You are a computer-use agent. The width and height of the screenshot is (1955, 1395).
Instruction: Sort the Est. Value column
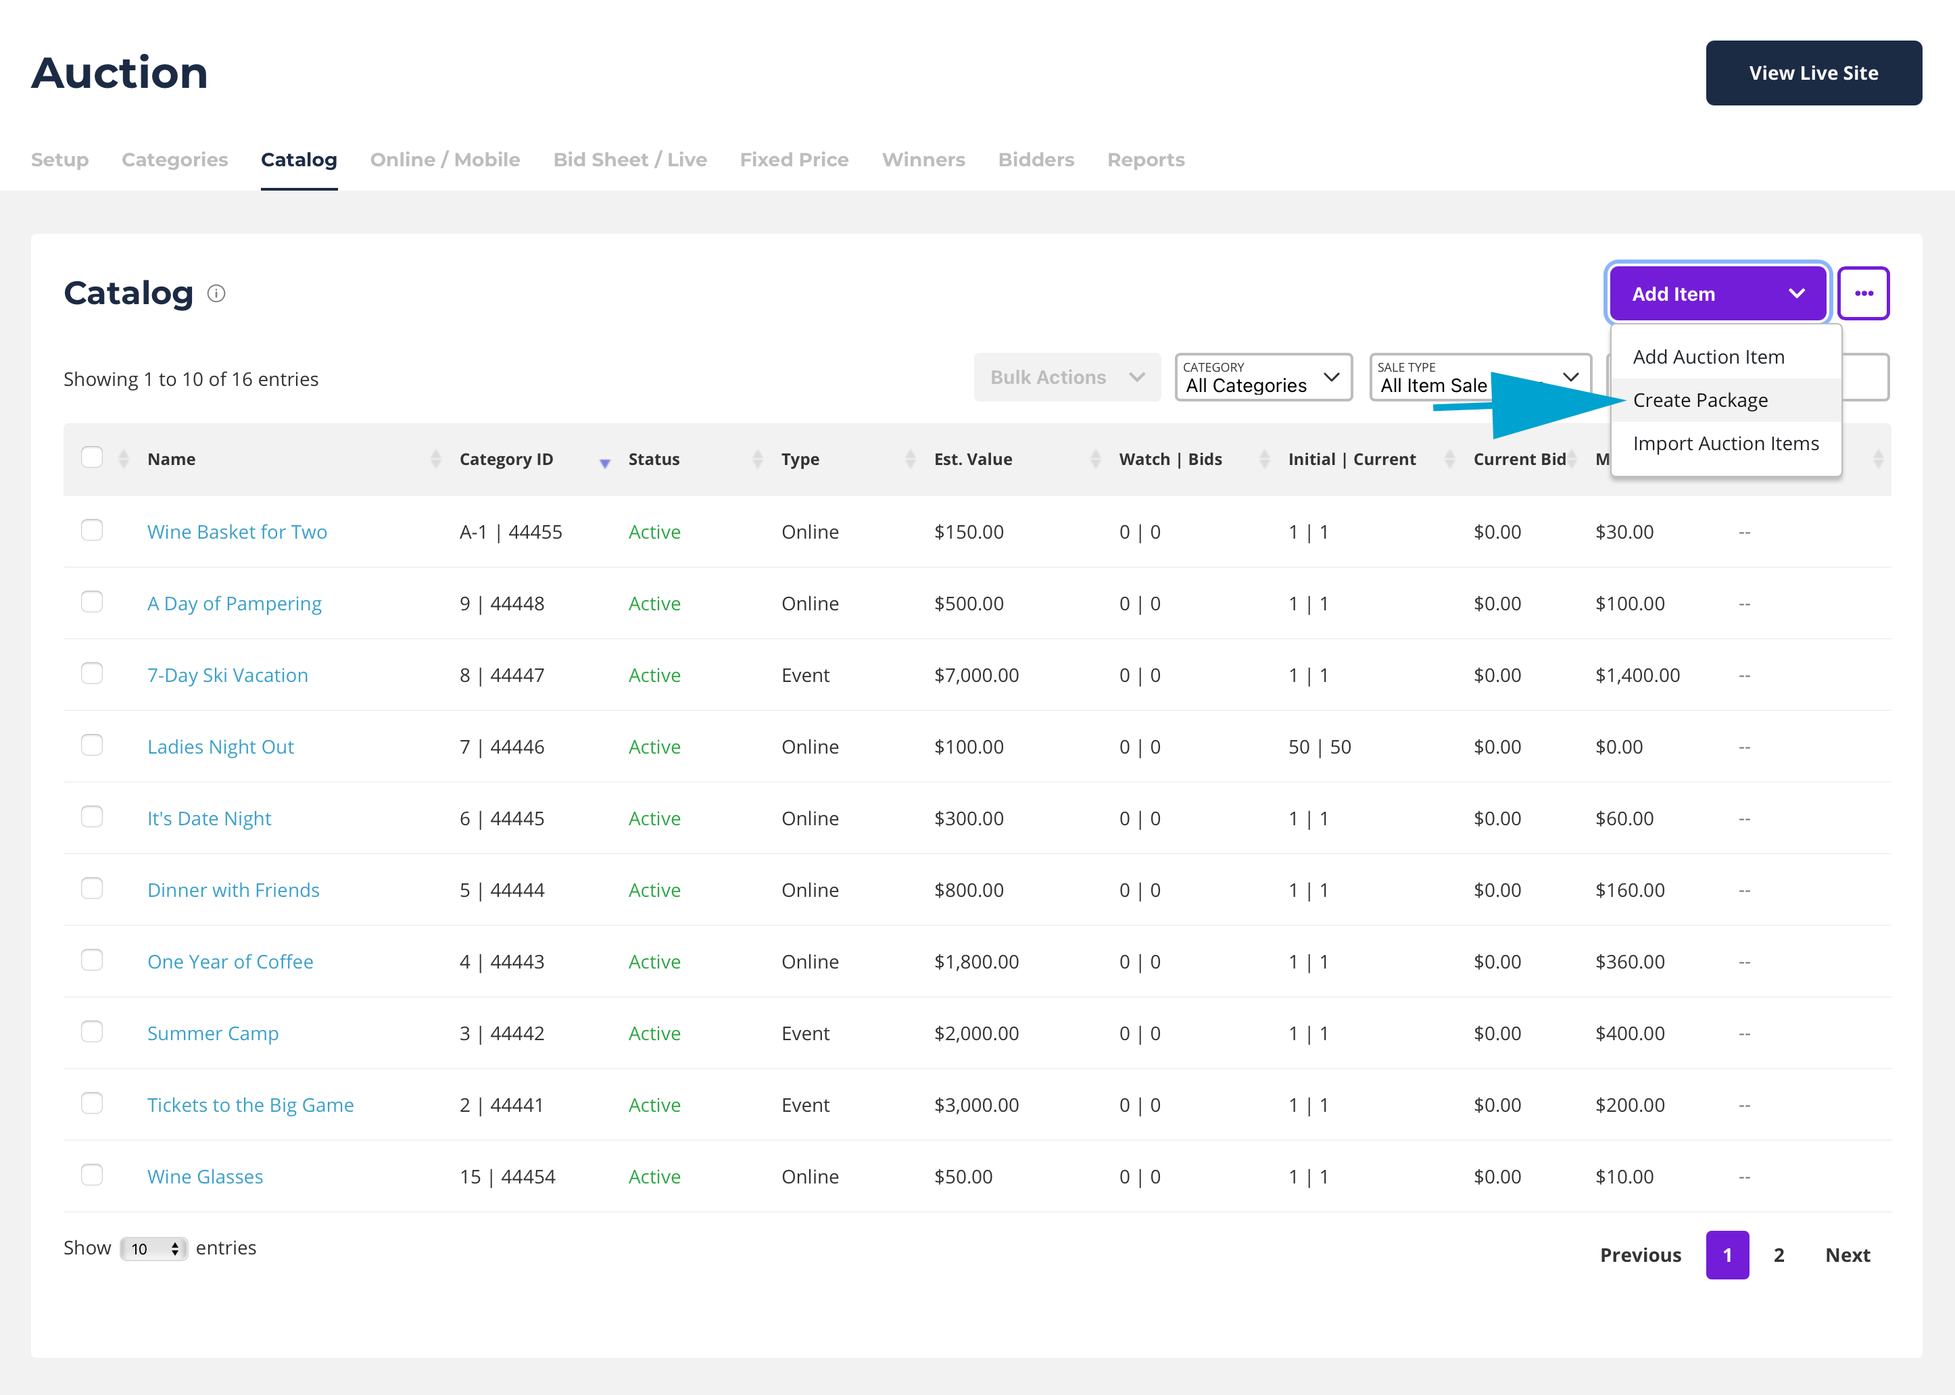(x=1095, y=459)
